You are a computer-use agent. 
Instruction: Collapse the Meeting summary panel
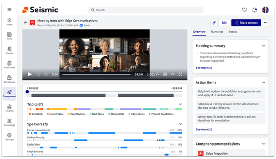click(264, 46)
